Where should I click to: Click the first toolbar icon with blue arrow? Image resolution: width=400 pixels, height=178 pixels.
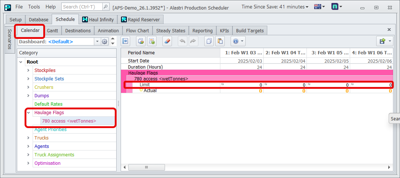(126, 41)
